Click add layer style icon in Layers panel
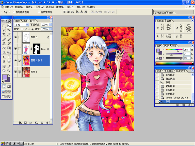Image resolution: width=195 pixels, height=146 pixels. coord(20,122)
